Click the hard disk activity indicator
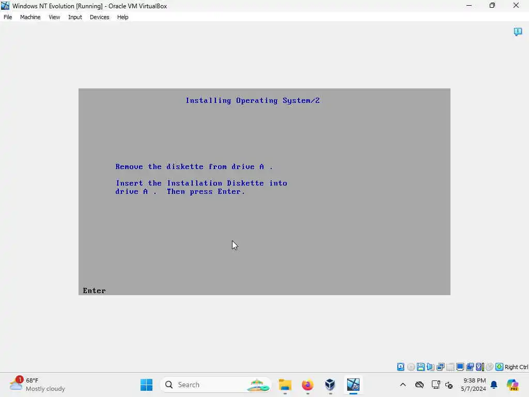This screenshot has width=529, height=397. [x=400, y=367]
